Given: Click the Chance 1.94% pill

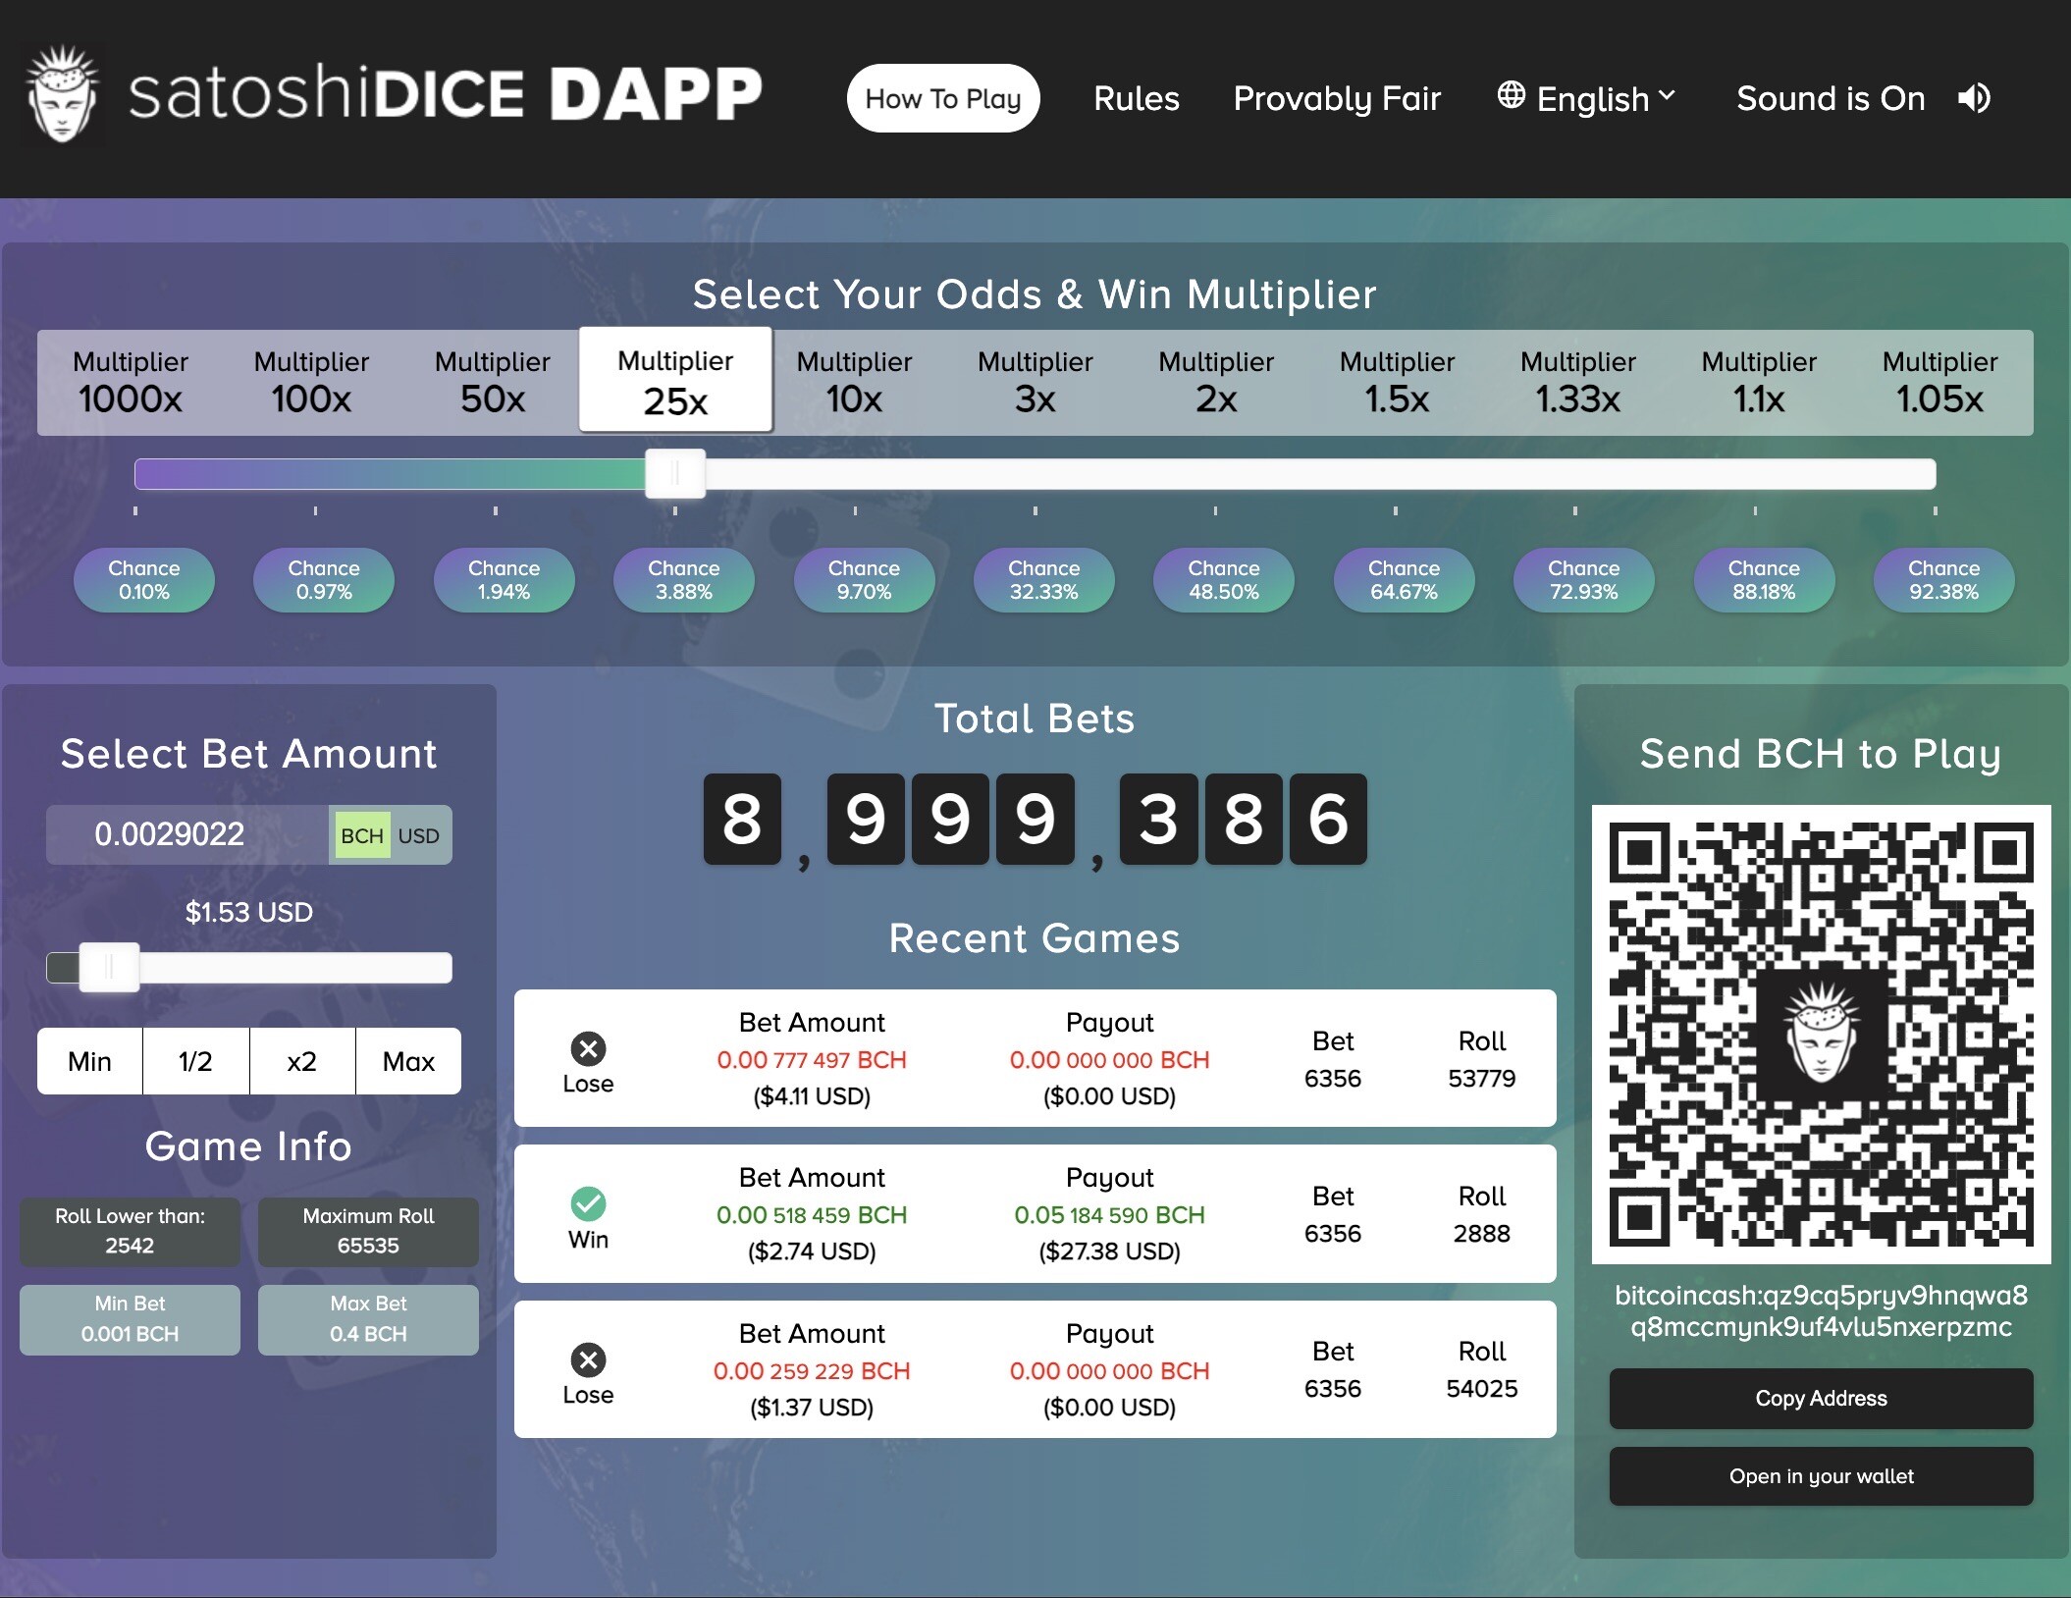Looking at the screenshot, I should click(x=504, y=580).
